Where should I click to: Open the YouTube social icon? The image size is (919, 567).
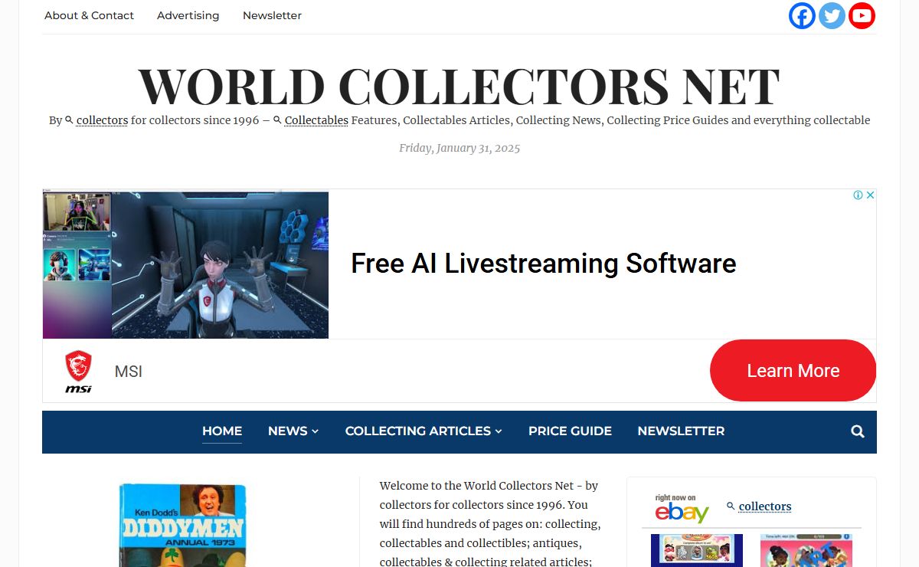862,15
